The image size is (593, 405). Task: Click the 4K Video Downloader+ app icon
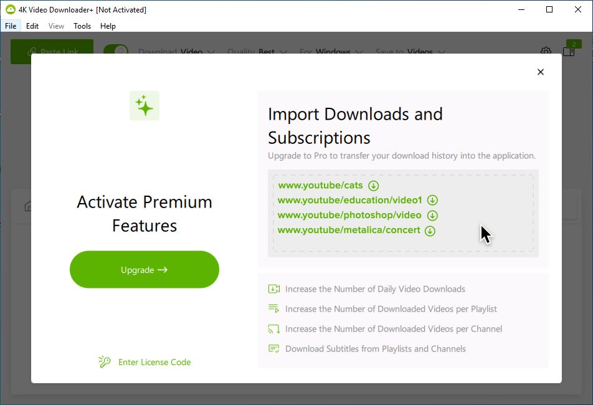pyautogui.click(x=10, y=9)
